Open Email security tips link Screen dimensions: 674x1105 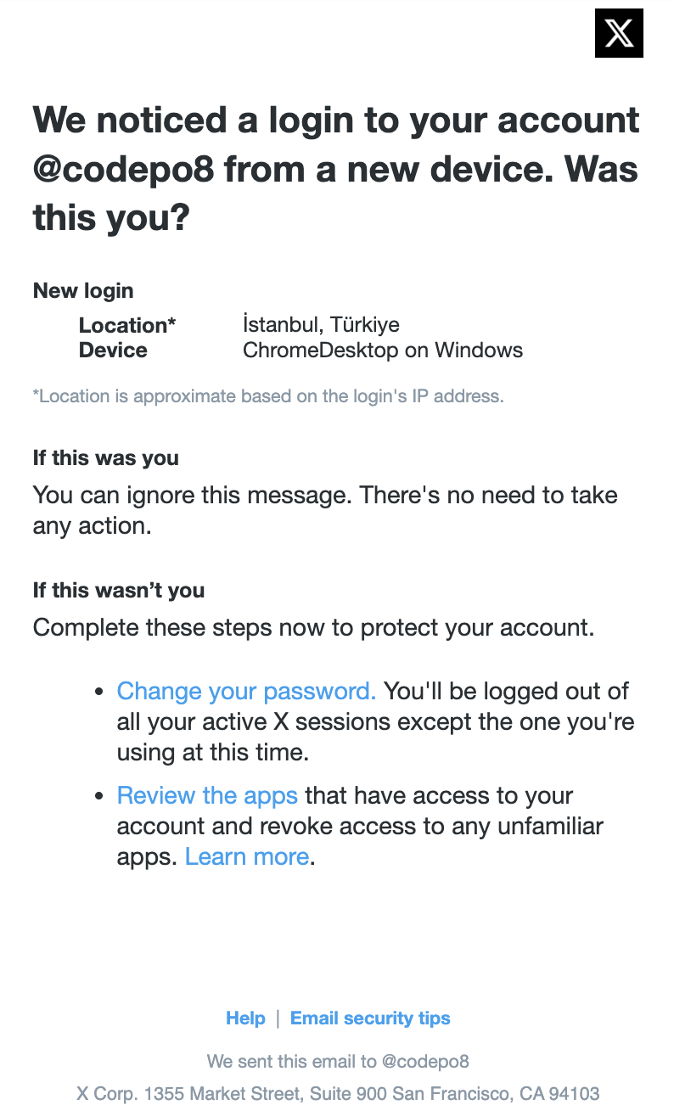[370, 1018]
